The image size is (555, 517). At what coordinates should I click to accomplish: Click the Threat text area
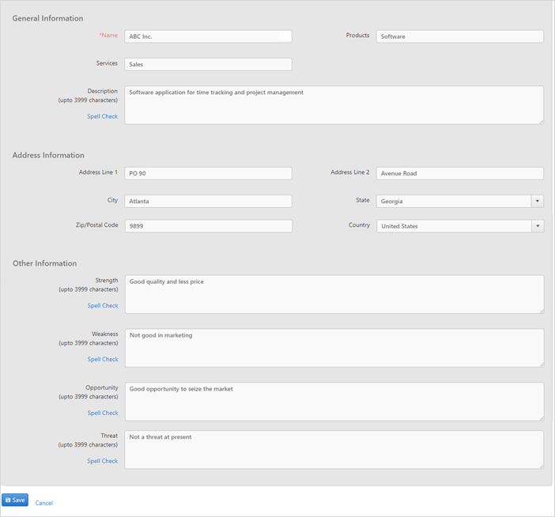(x=334, y=450)
